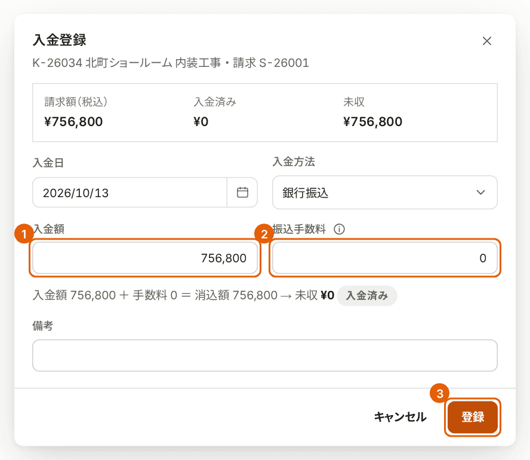Click the subtitle K-26034 北町ショールーム 内装工事

127,63
